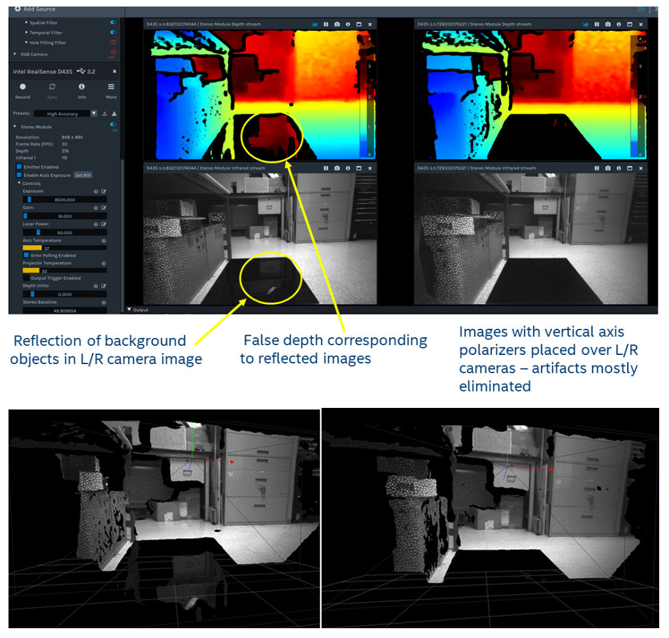This screenshot has height=638, width=669.
Task: Start recording with the Record button
Action: (x=23, y=87)
